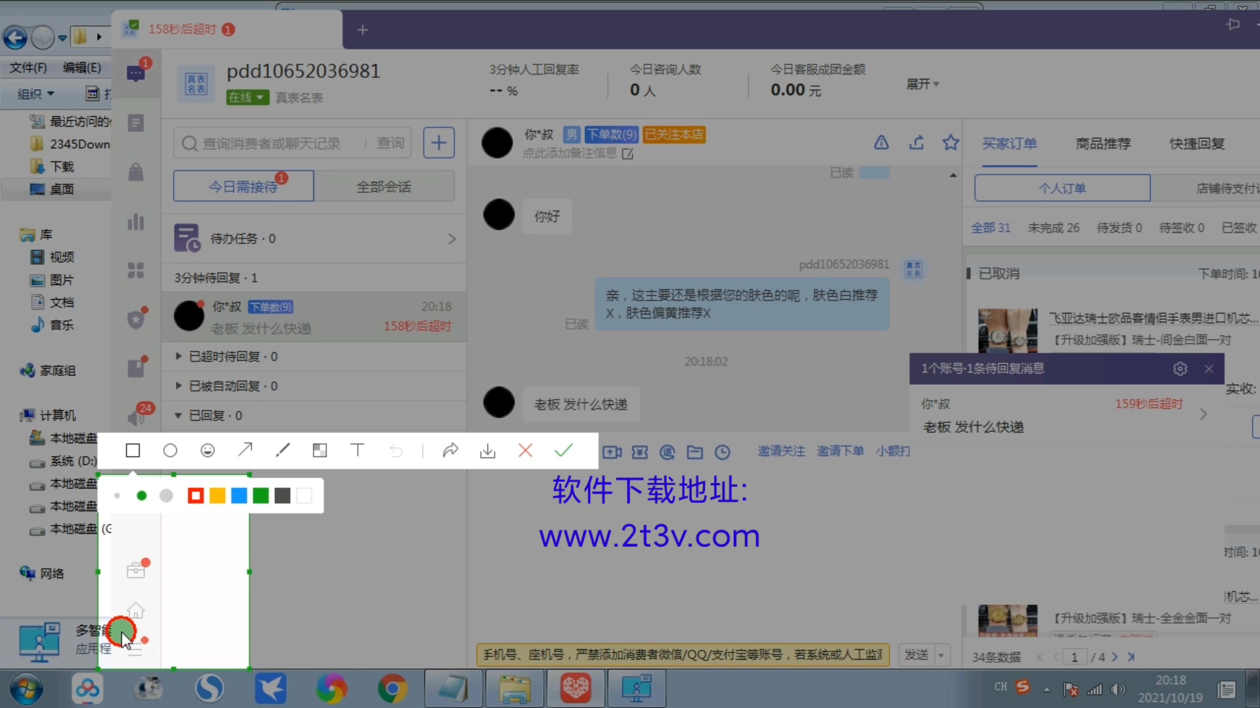Image resolution: width=1260 pixels, height=708 pixels.
Task: Open popup notification settings gear
Action: [x=1180, y=368]
